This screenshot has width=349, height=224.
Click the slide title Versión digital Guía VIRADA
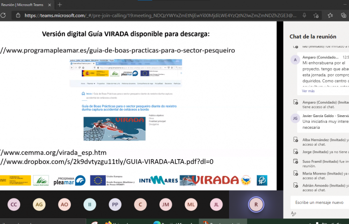(x=126, y=34)
